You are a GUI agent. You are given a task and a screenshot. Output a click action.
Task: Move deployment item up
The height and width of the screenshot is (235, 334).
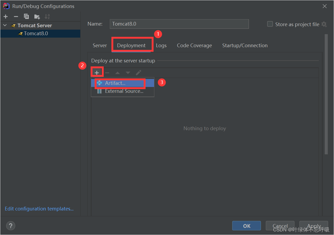(x=118, y=73)
